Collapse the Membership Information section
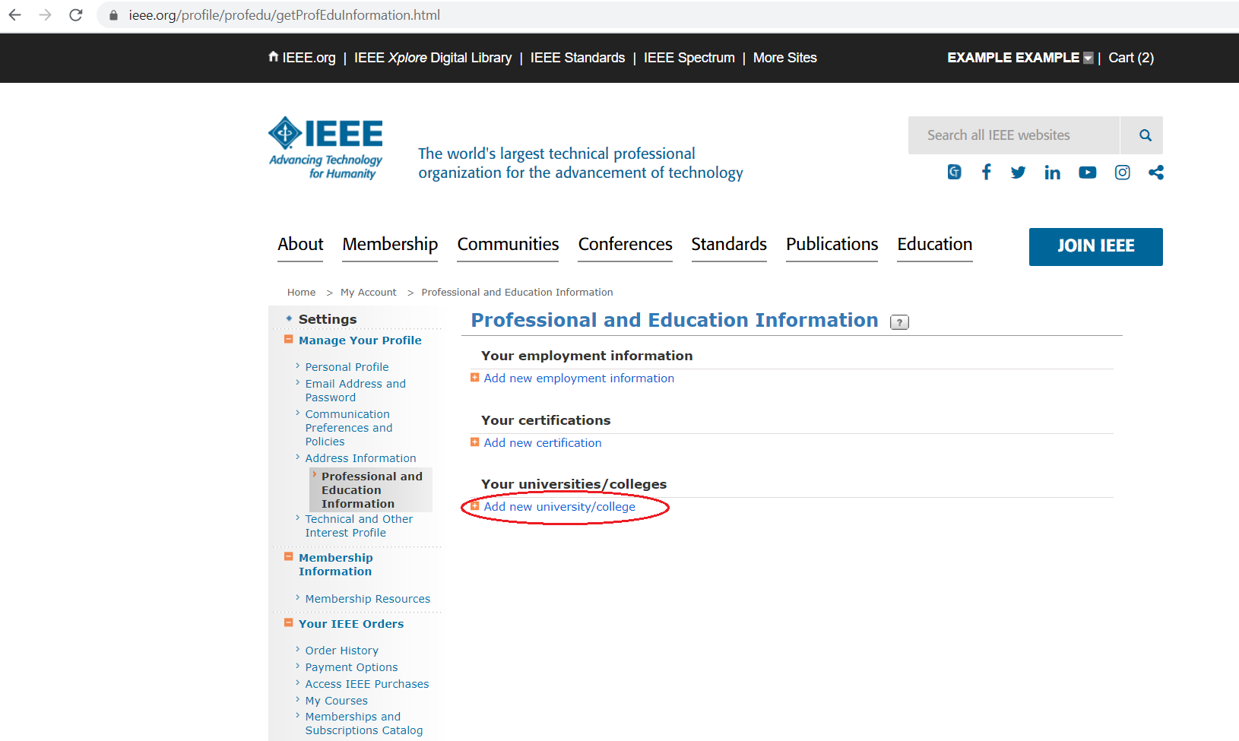Screen dimensions: 1239x741 [x=289, y=557]
